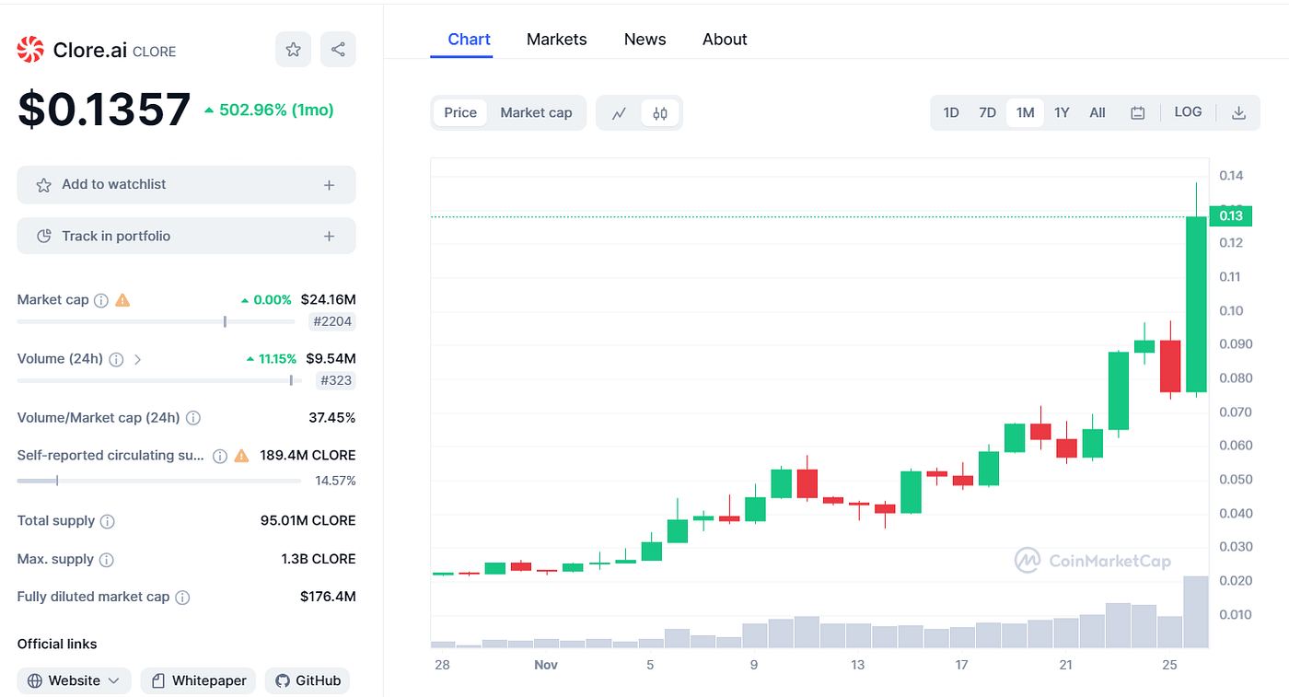This screenshot has height=697, width=1289.
Task: Open the Whitepaper
Action: pyautogui.click(x=198, y=680)
